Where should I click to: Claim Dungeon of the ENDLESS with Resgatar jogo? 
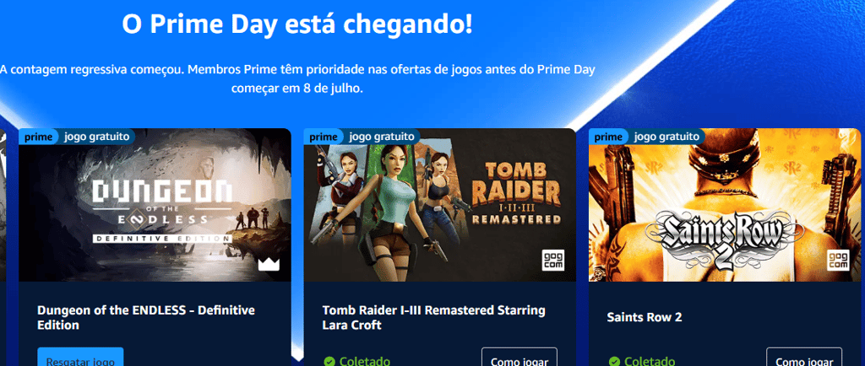click(x=80, y=357)
